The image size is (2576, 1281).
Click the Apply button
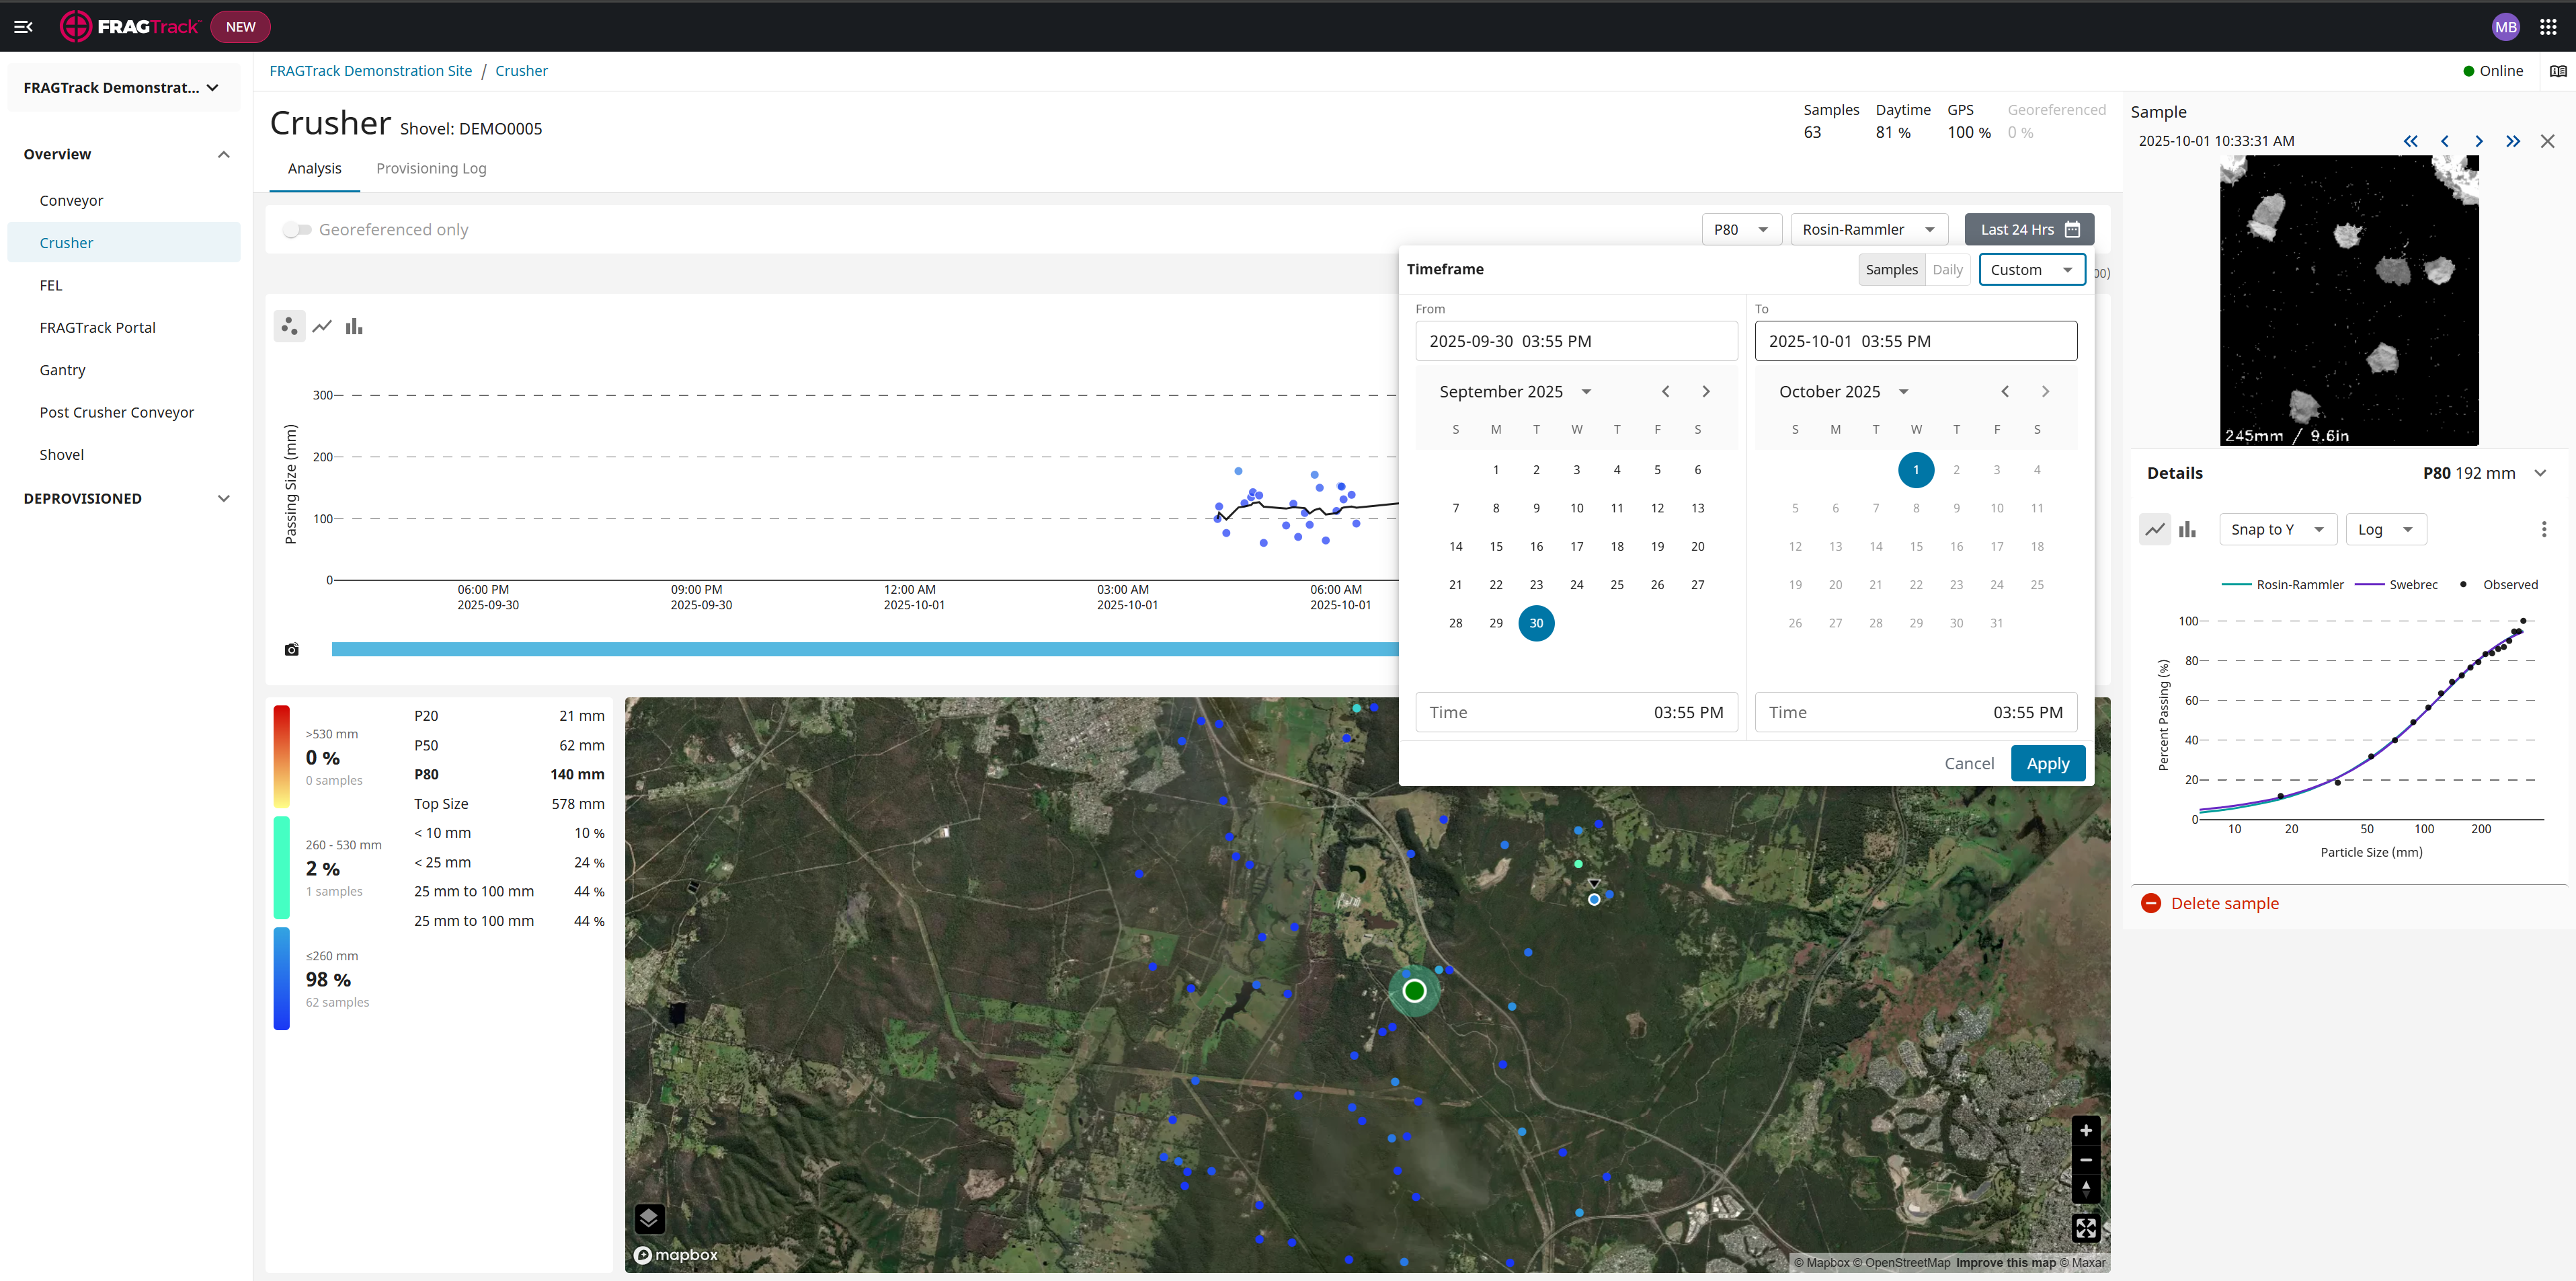[2048, 764]
